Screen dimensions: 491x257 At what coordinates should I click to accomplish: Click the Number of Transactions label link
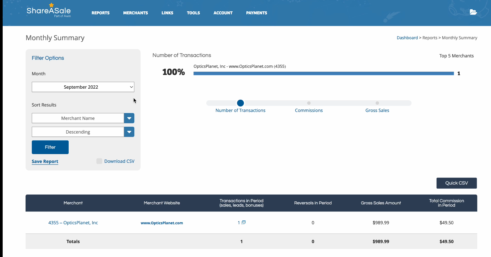click(x=240, y=110)
